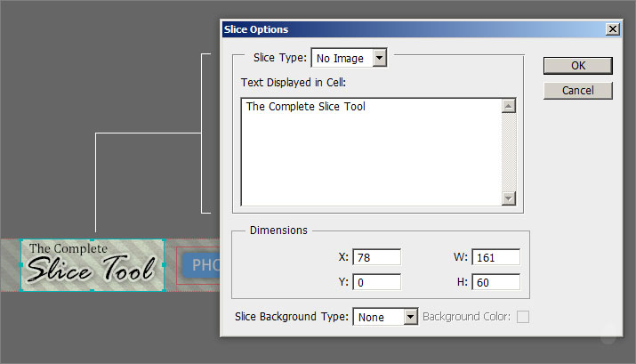Focus the Y dimension field
Image resolution: width=636 pixels, height=364 pixels.
pos(377,283)
